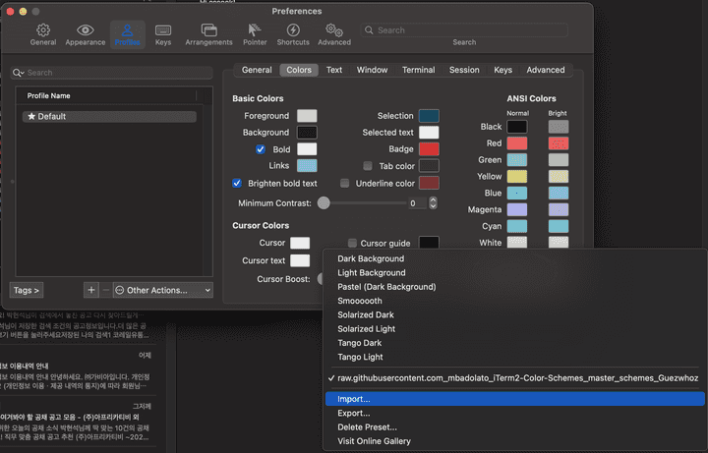708x453 pixels.
Task: Open the Selected text color swatch
Action: pos(429,133)
